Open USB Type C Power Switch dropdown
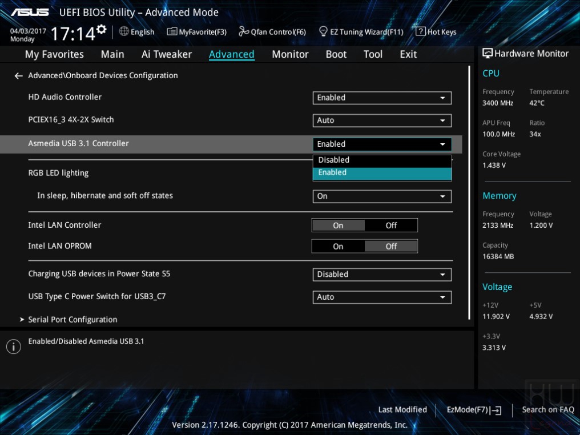The height and width of the screenshot is (435, 580). coord(382,297)
